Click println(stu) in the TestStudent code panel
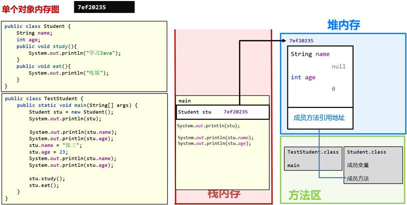The height and width of the screenshot is (205, 407). (65, 119)
